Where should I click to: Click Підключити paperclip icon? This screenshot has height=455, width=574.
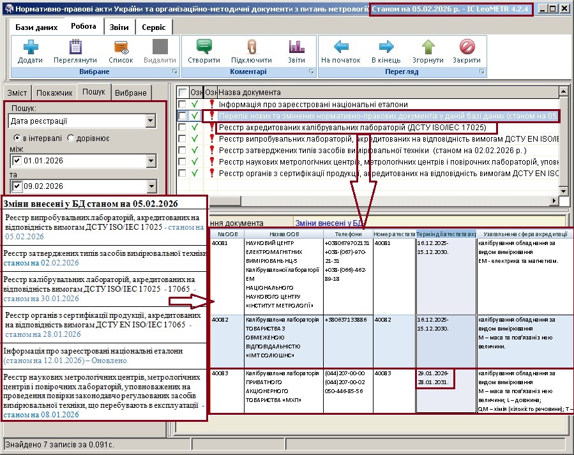[x=251, y=47]
